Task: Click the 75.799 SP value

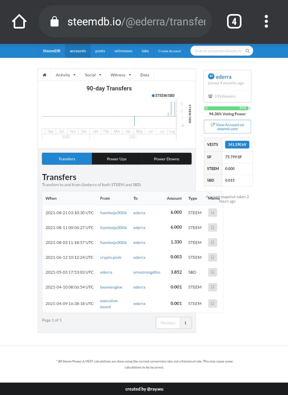Action: point(233,157)
